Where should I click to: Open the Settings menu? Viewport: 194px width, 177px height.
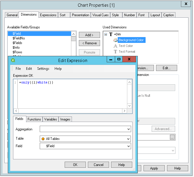43,69
